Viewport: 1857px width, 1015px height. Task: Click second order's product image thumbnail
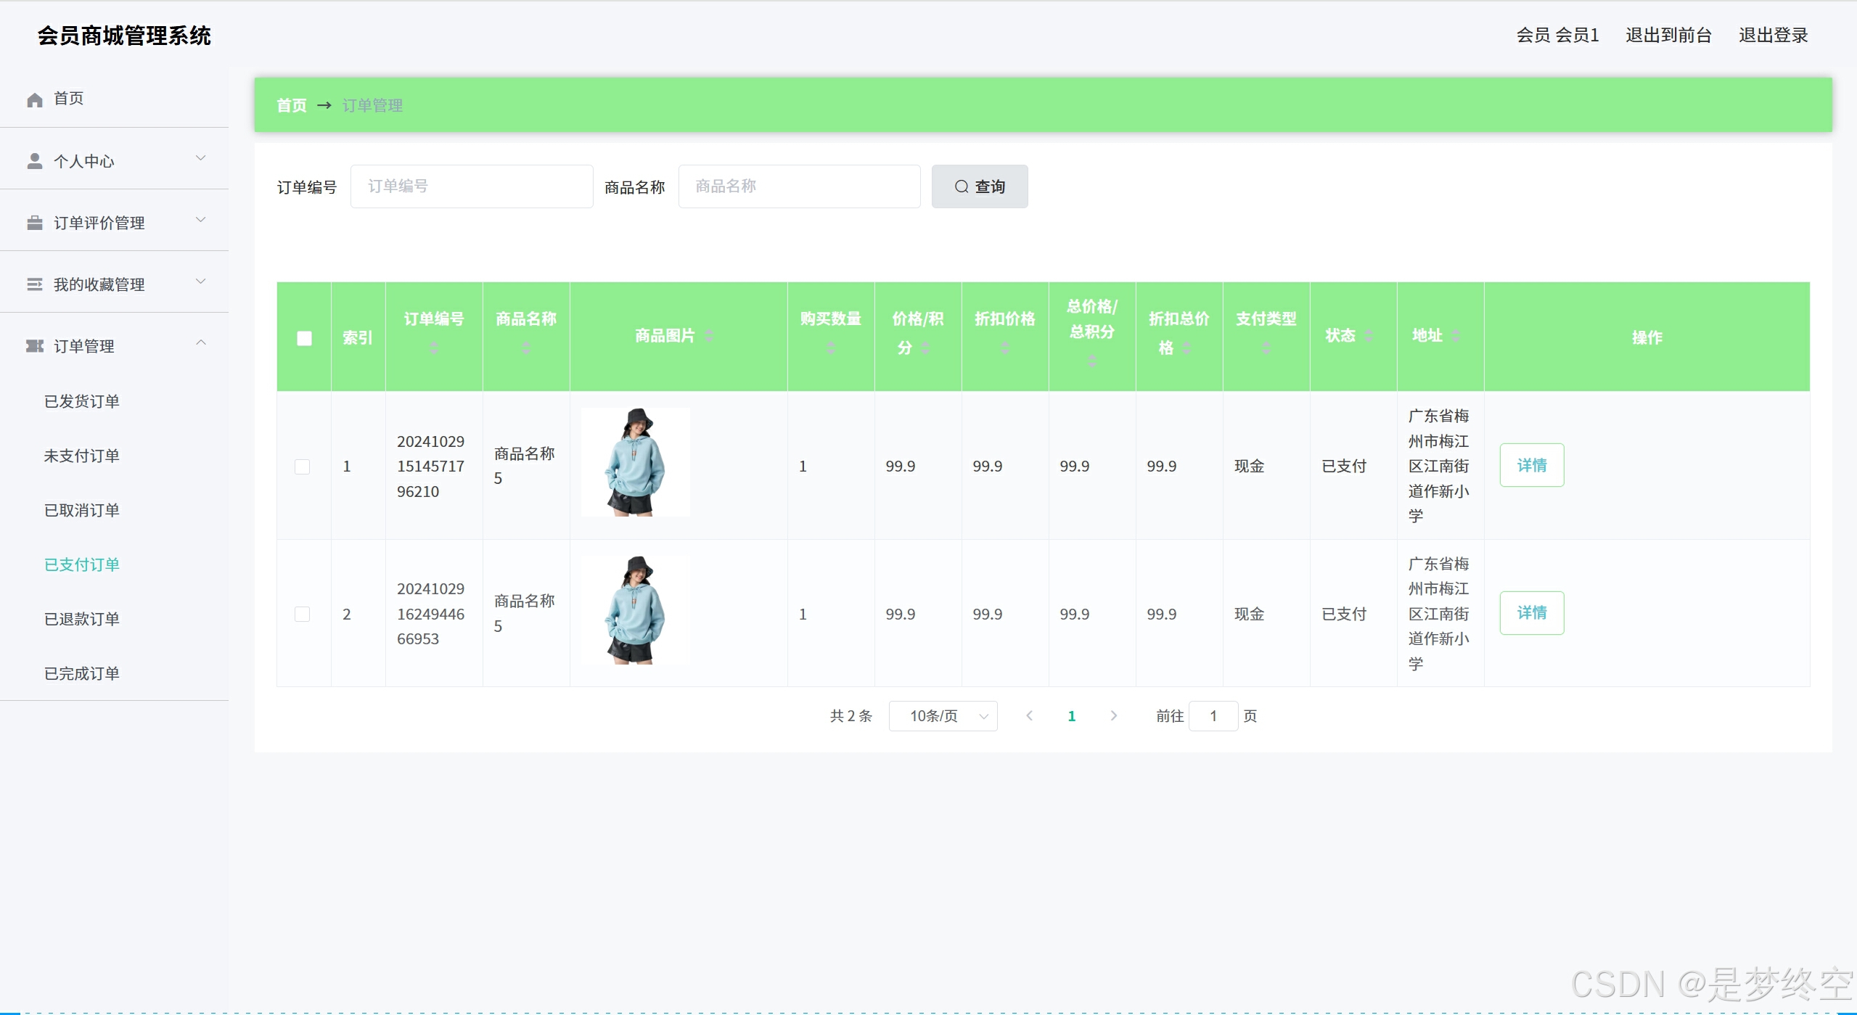coord(636,609)
